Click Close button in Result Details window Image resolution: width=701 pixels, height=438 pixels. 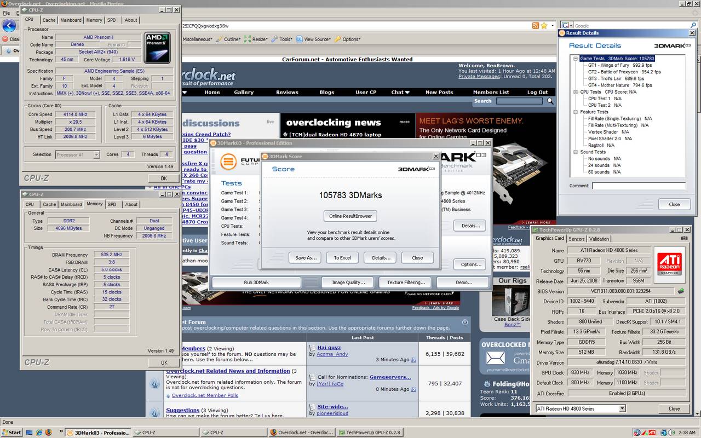pos(674,204)
